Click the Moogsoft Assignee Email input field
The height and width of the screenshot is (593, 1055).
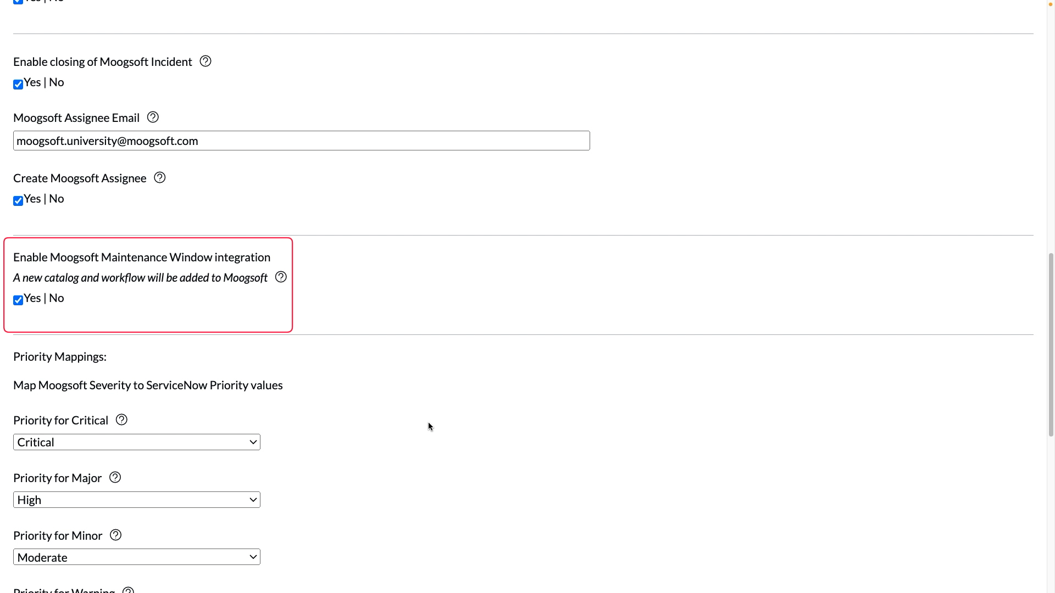pyautogui.click(x=302, y=141)
